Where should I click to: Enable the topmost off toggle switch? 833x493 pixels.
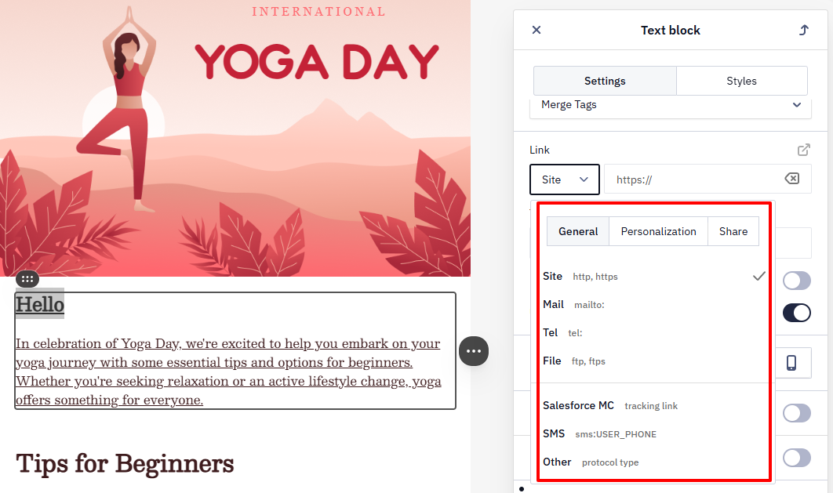pos(797,280)
